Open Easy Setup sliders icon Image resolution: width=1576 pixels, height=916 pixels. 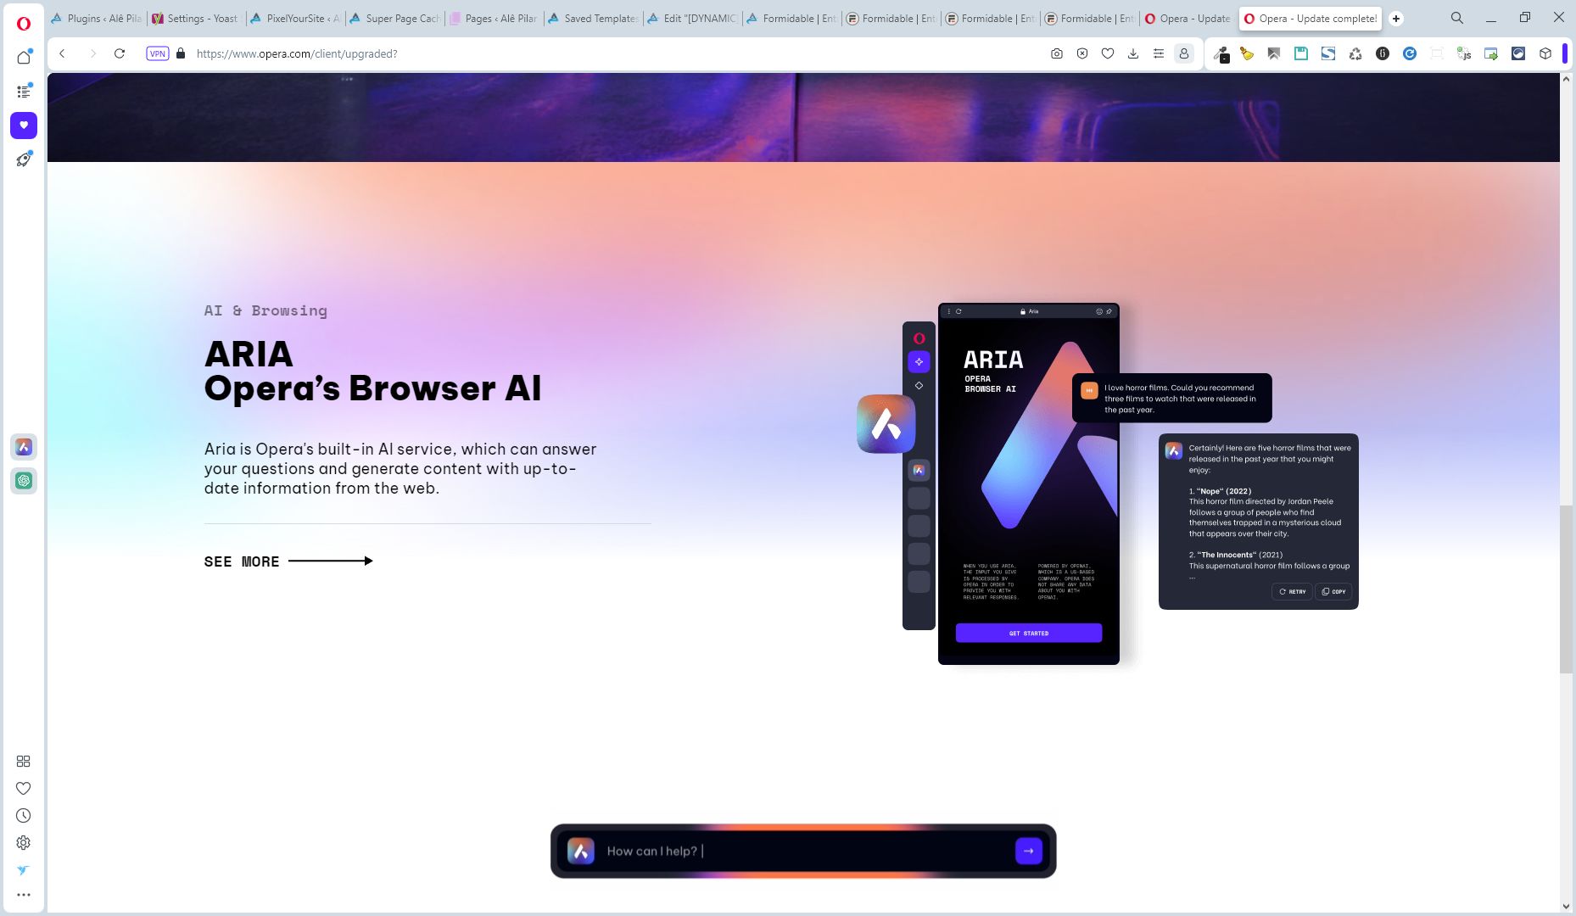[1159, 53]
